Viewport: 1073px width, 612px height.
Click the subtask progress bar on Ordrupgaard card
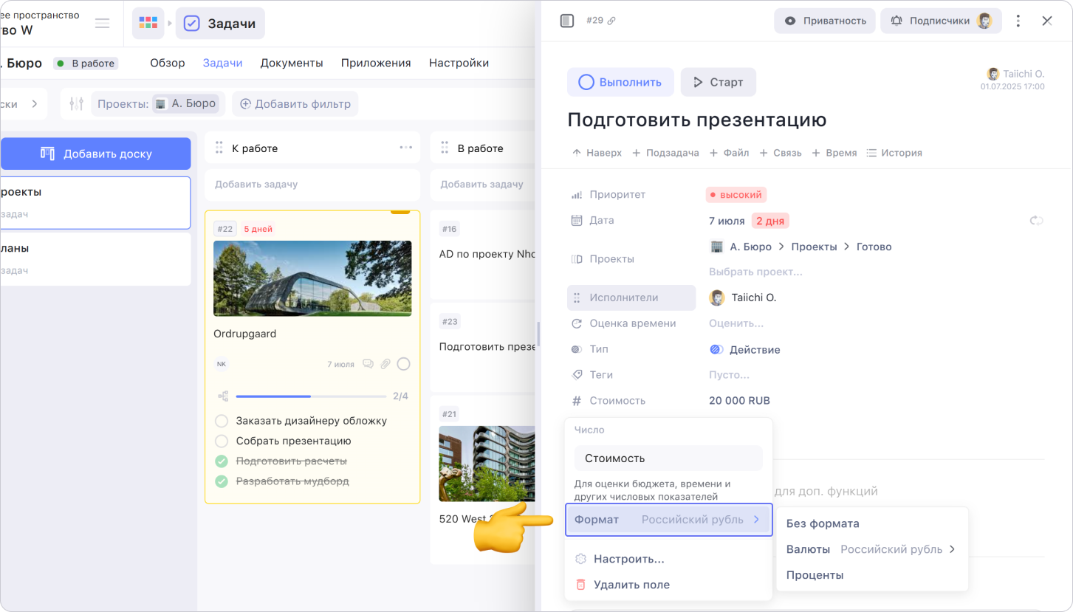pos(312,396)
